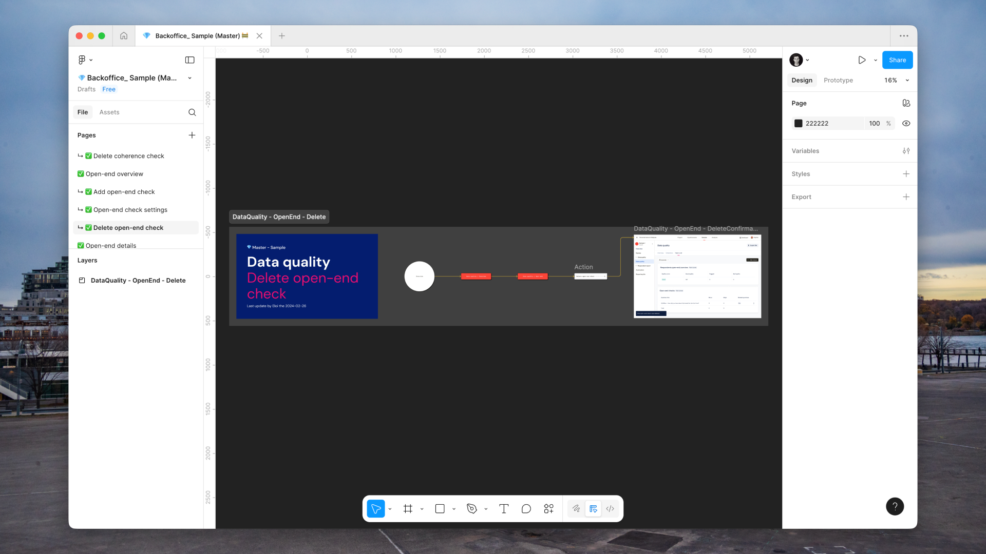The width and height of the screenshot is (986, 554).
Task: Select the Rectangle shape tool
Action: 440,508
